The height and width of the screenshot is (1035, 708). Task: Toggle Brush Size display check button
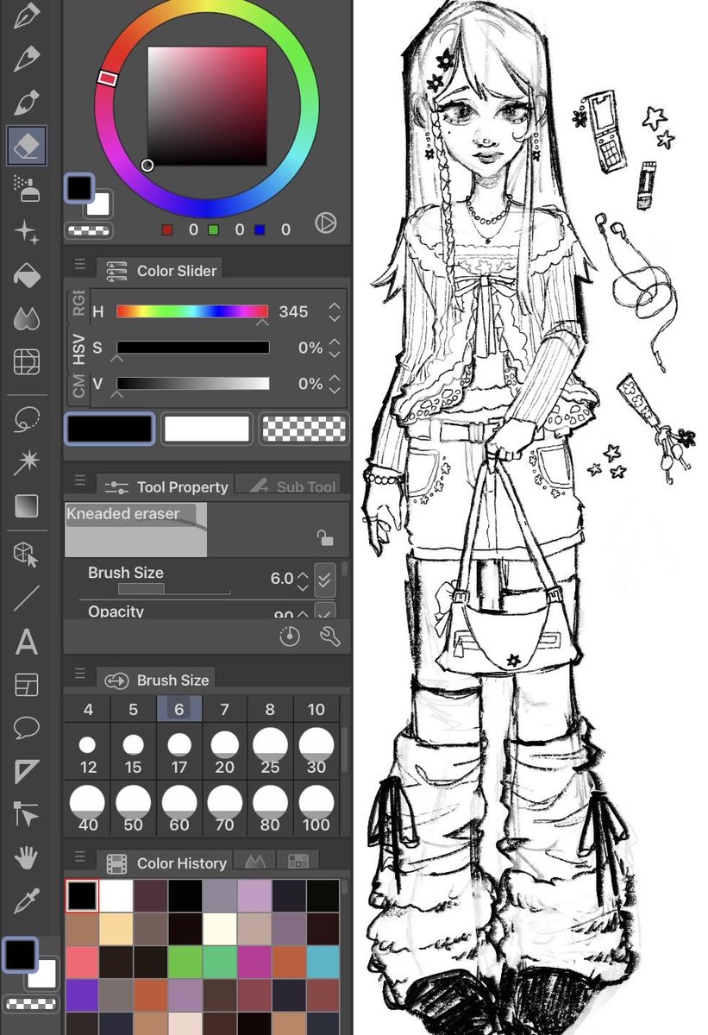click(x=324, y=579)
